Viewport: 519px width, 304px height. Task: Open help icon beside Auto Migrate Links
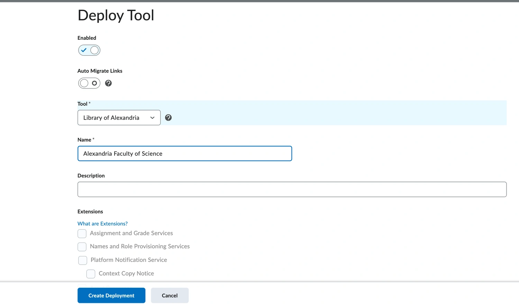108,83
